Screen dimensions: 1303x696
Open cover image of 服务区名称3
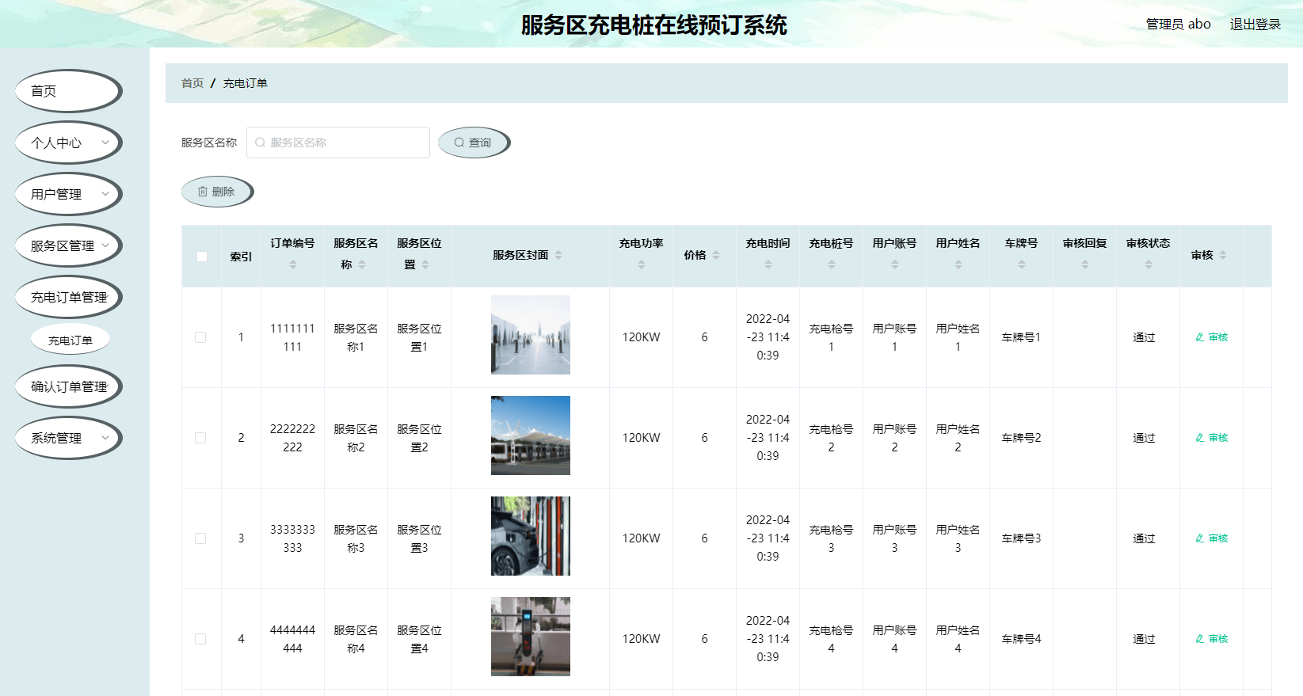click(531, 536)
